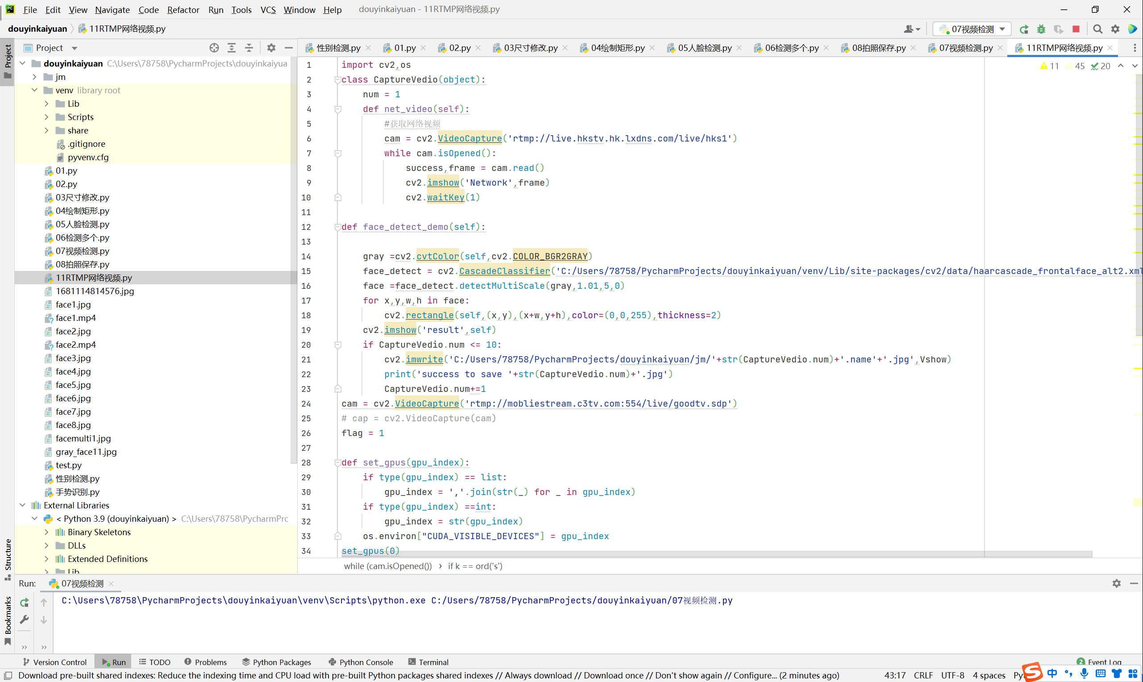Expand the jm folder
The image size is (1143, 682).
34,77
